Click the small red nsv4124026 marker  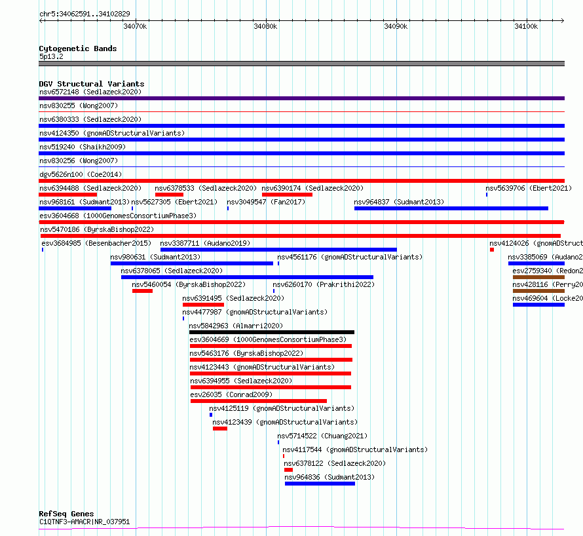492,250
